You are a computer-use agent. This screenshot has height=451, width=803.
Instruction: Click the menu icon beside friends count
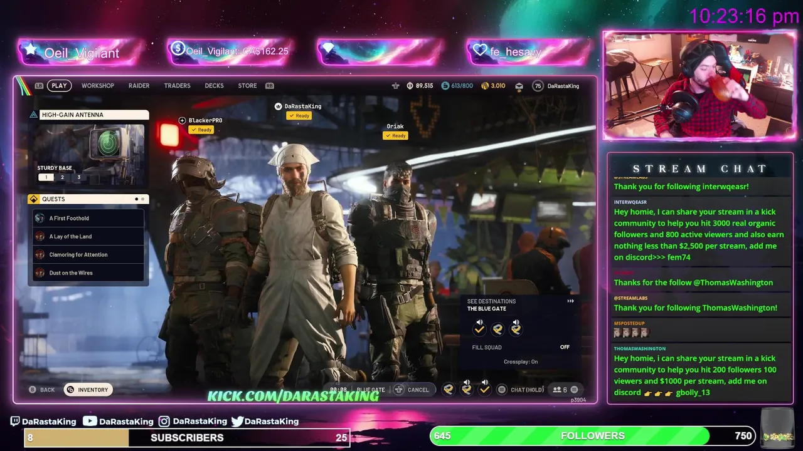(x=574, y=390)
